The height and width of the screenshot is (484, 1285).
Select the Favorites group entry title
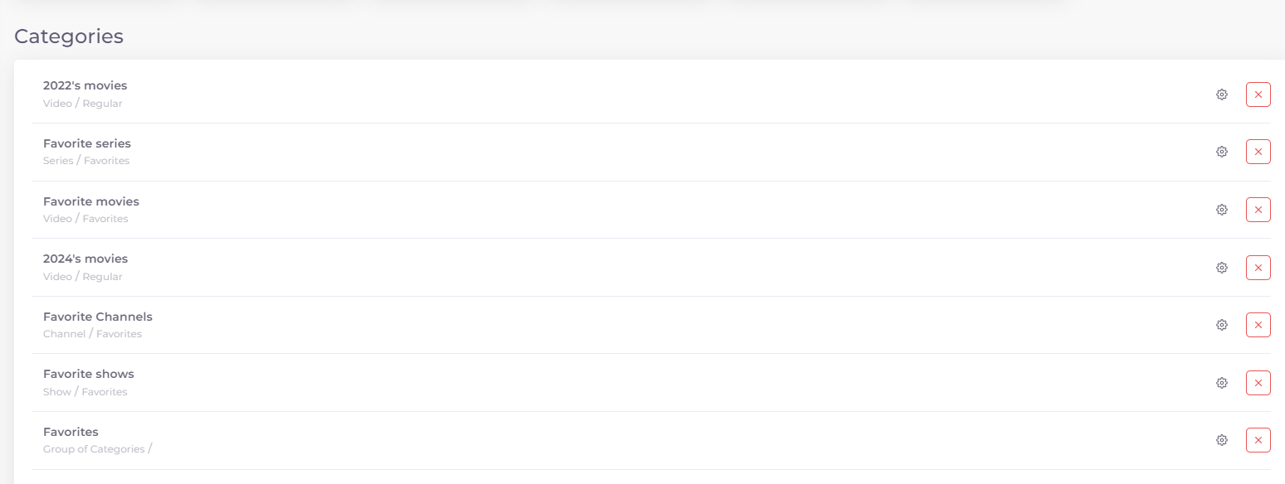point(71,432)
